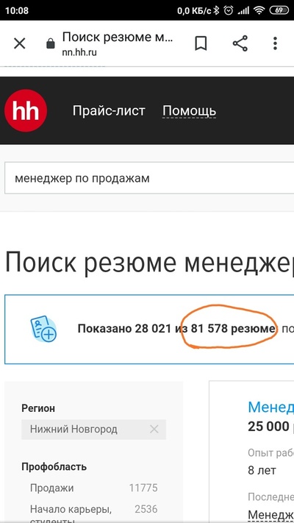Open the three-dot browser menu

click(275, 43)
